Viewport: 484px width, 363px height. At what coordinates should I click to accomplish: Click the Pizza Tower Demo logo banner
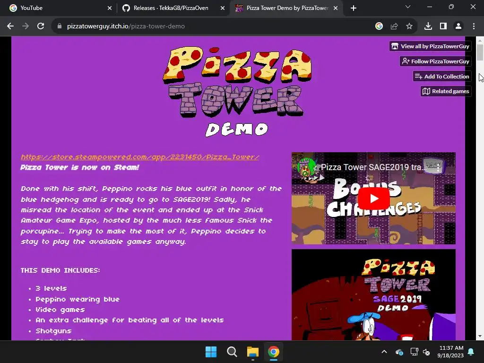[x=237, y=91]
